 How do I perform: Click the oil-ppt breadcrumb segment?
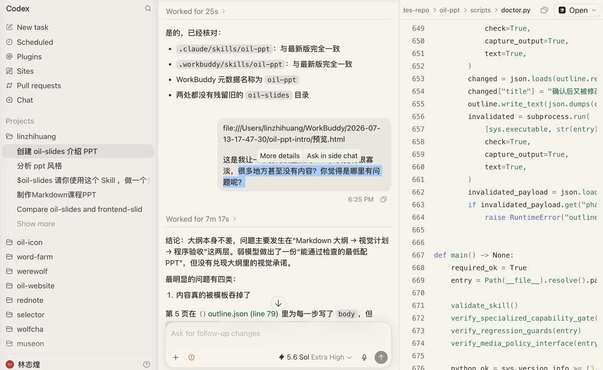point(449,10)
